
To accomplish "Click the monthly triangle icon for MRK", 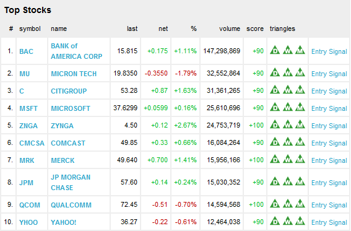I will [x=300, y=159].
